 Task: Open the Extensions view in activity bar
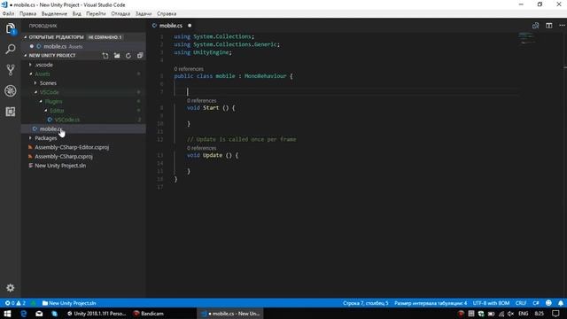coord(11,112)
